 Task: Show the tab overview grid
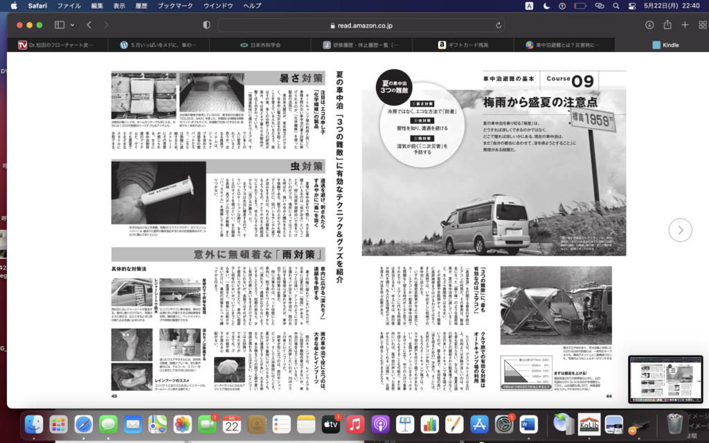pyautogui.click(x=701, y=25)
